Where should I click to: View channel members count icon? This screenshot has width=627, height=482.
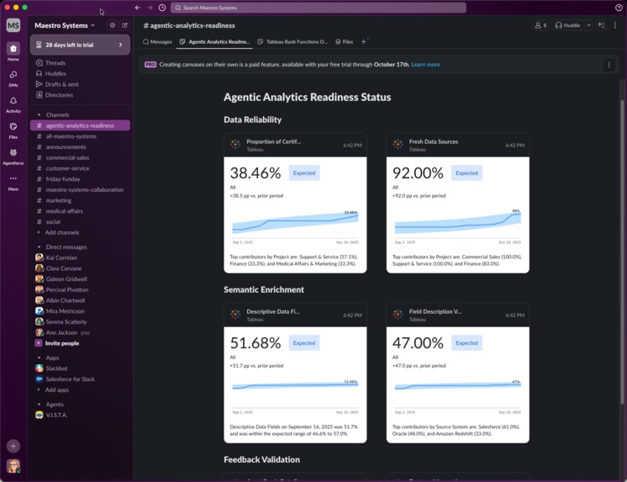540,25
